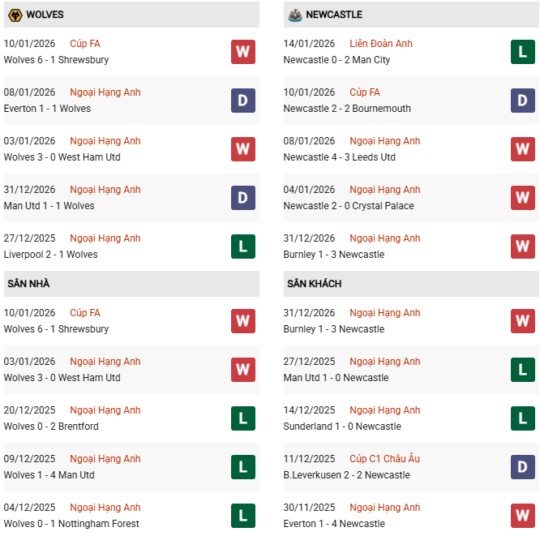Click the Wolves 0-1 Nottingham Forest match

tap(71, 524)
